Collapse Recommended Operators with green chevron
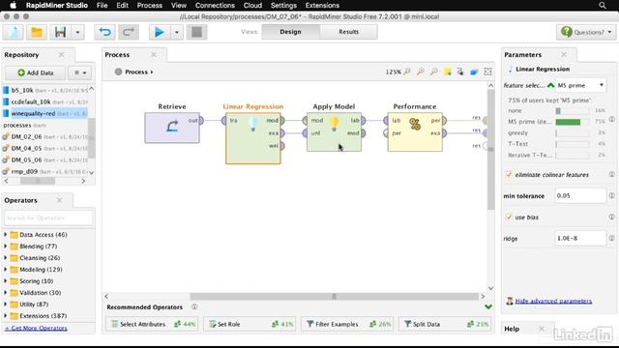The image size is (619, 348). coord(488,307)
